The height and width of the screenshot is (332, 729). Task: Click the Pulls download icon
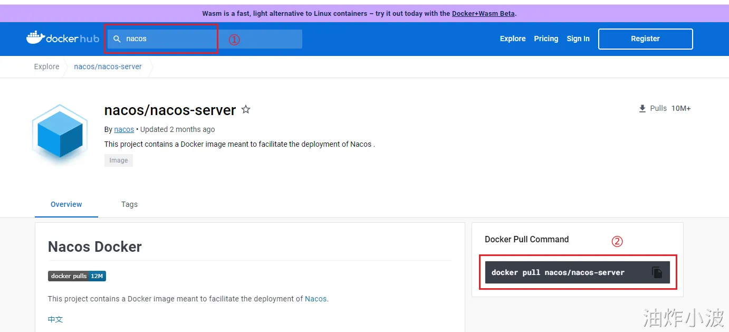(x=642, y=109)
